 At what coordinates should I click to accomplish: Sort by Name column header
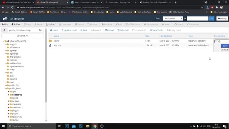(56, 36)
